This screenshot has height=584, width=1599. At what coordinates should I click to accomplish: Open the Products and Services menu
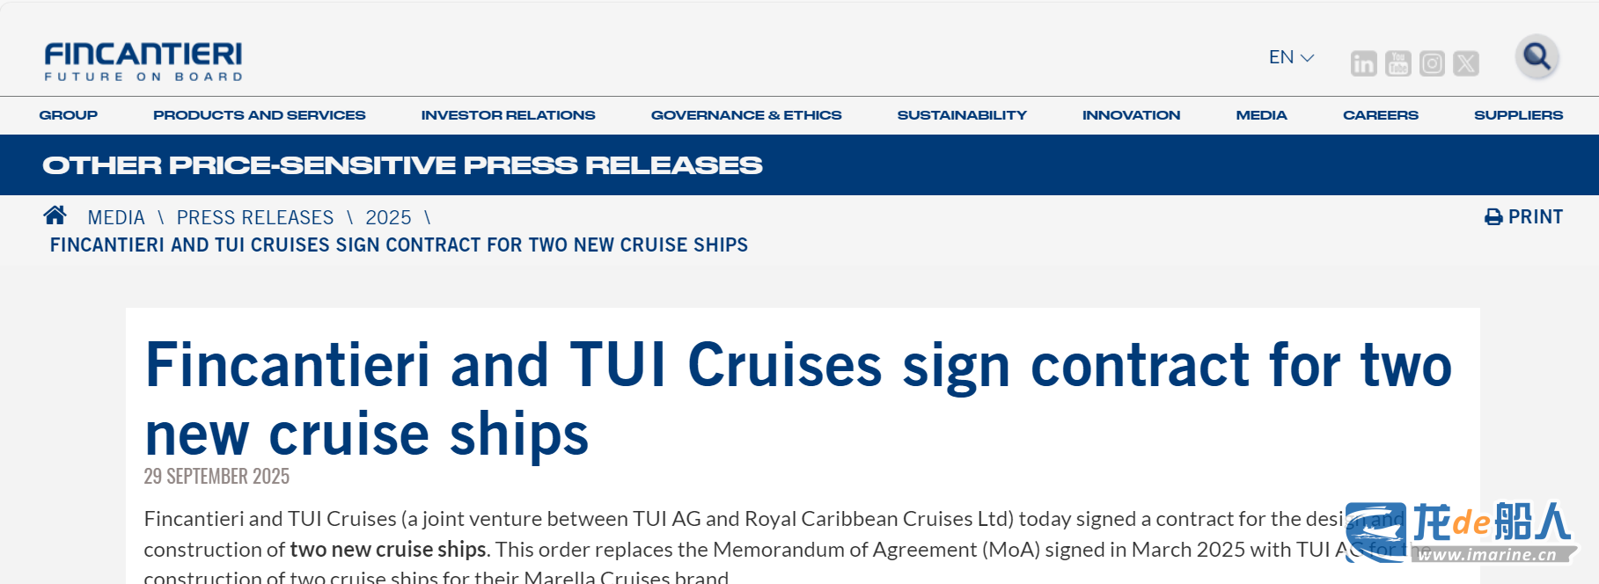pyautogui.click(x=260, y=115)
